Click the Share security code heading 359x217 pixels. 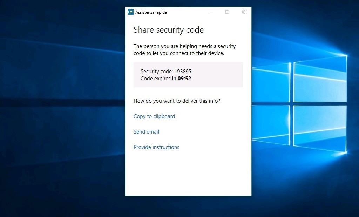169,30
